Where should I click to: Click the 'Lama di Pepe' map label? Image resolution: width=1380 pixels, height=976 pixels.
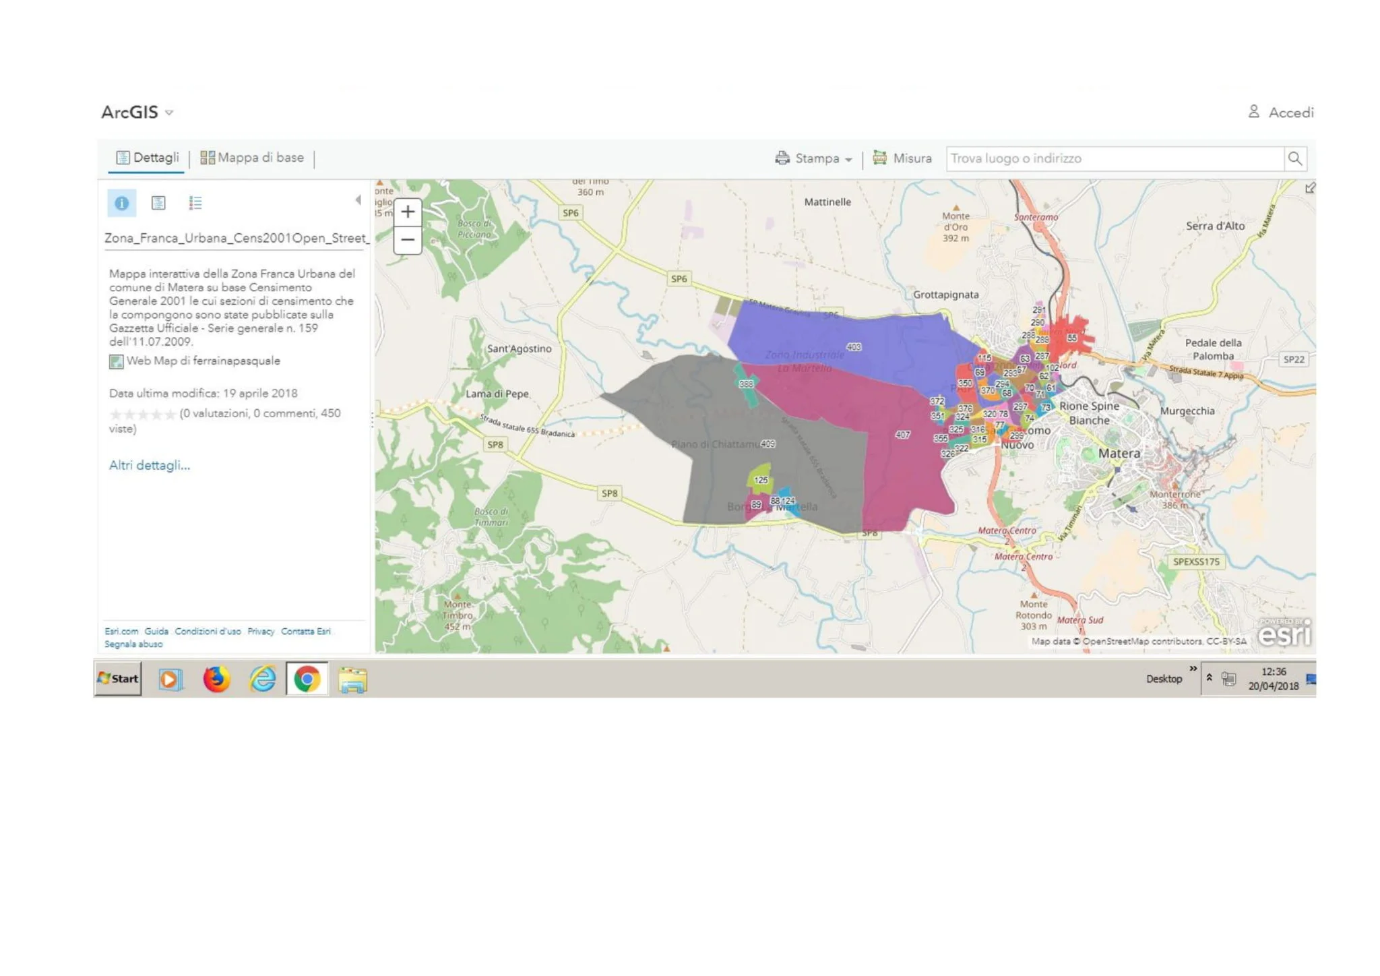[497, 394]
